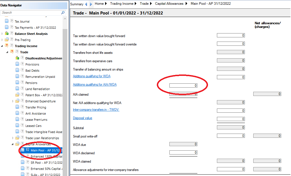Go back with the Summary left arrow
The image size is (291, 176).
tap(86, 4)
